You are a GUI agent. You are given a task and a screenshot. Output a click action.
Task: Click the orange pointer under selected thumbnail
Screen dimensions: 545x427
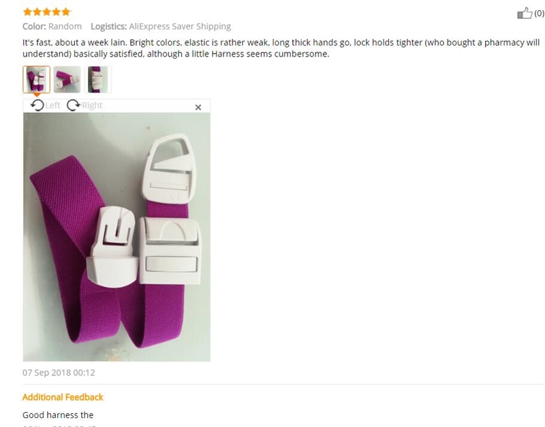pyautogui.click(x=37, y=95)
